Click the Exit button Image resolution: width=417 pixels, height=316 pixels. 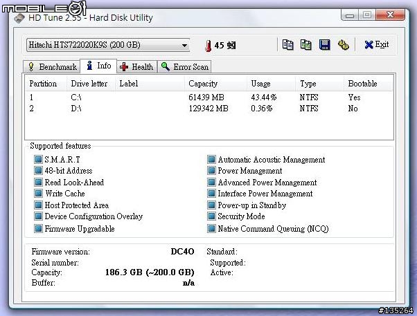point(376,44)
